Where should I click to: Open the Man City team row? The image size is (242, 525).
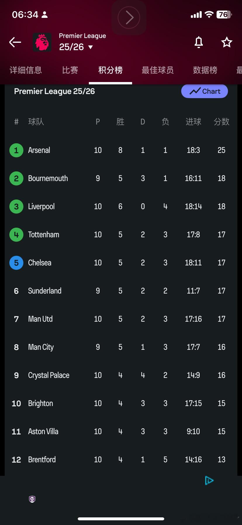41,347
